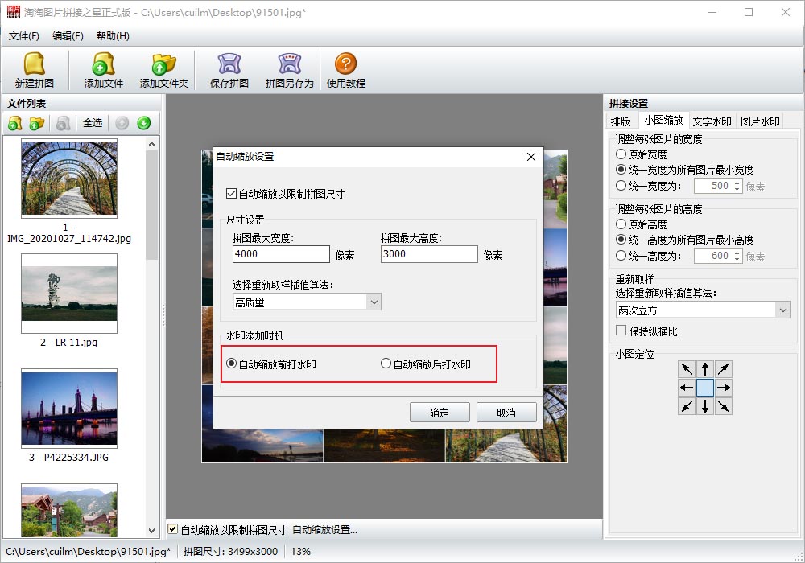Select the left arrow in 小图定位 grid
Viewport: 805px width, 563px height.
(x=687, y=388)
